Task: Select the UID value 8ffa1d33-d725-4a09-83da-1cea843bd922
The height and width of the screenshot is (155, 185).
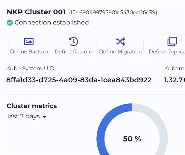Action: [79, 80]
